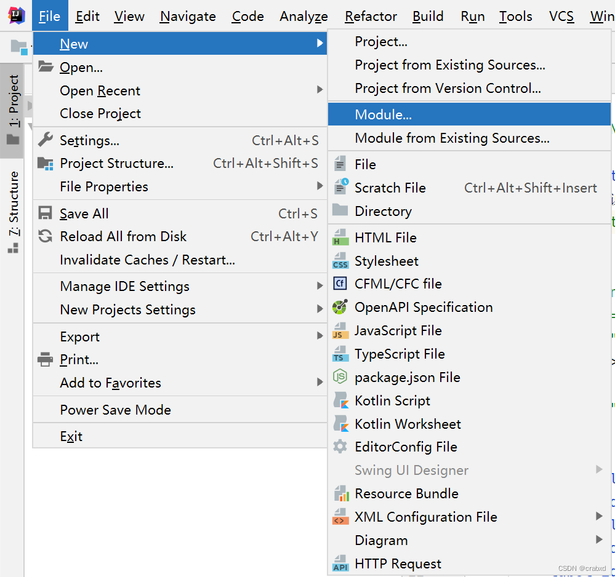Open the Analyze menu

[x=303, y=16]
